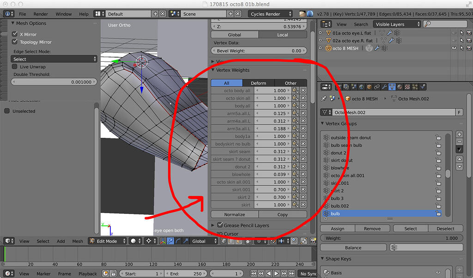The image size is (473, 278).
Task: Enable the rotate manipulator arc icon
Action: coord(178,241)
